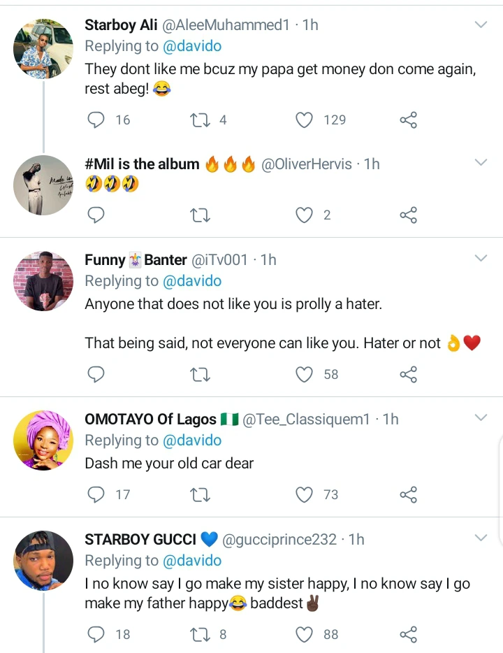Viewport: 503px width, 653px height.
Task: Share OMOTAYO Of Lagos tweet
Action: [409, 495]
